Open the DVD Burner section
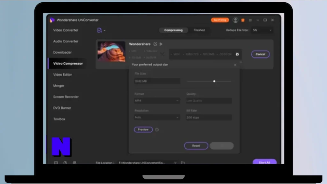The image size is (327, 184). click(x=62, y=108)
